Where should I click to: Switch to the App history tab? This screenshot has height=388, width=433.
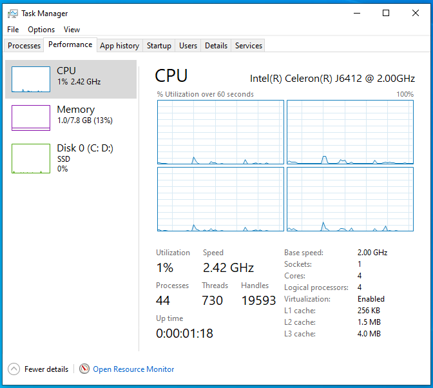point(120,46)
